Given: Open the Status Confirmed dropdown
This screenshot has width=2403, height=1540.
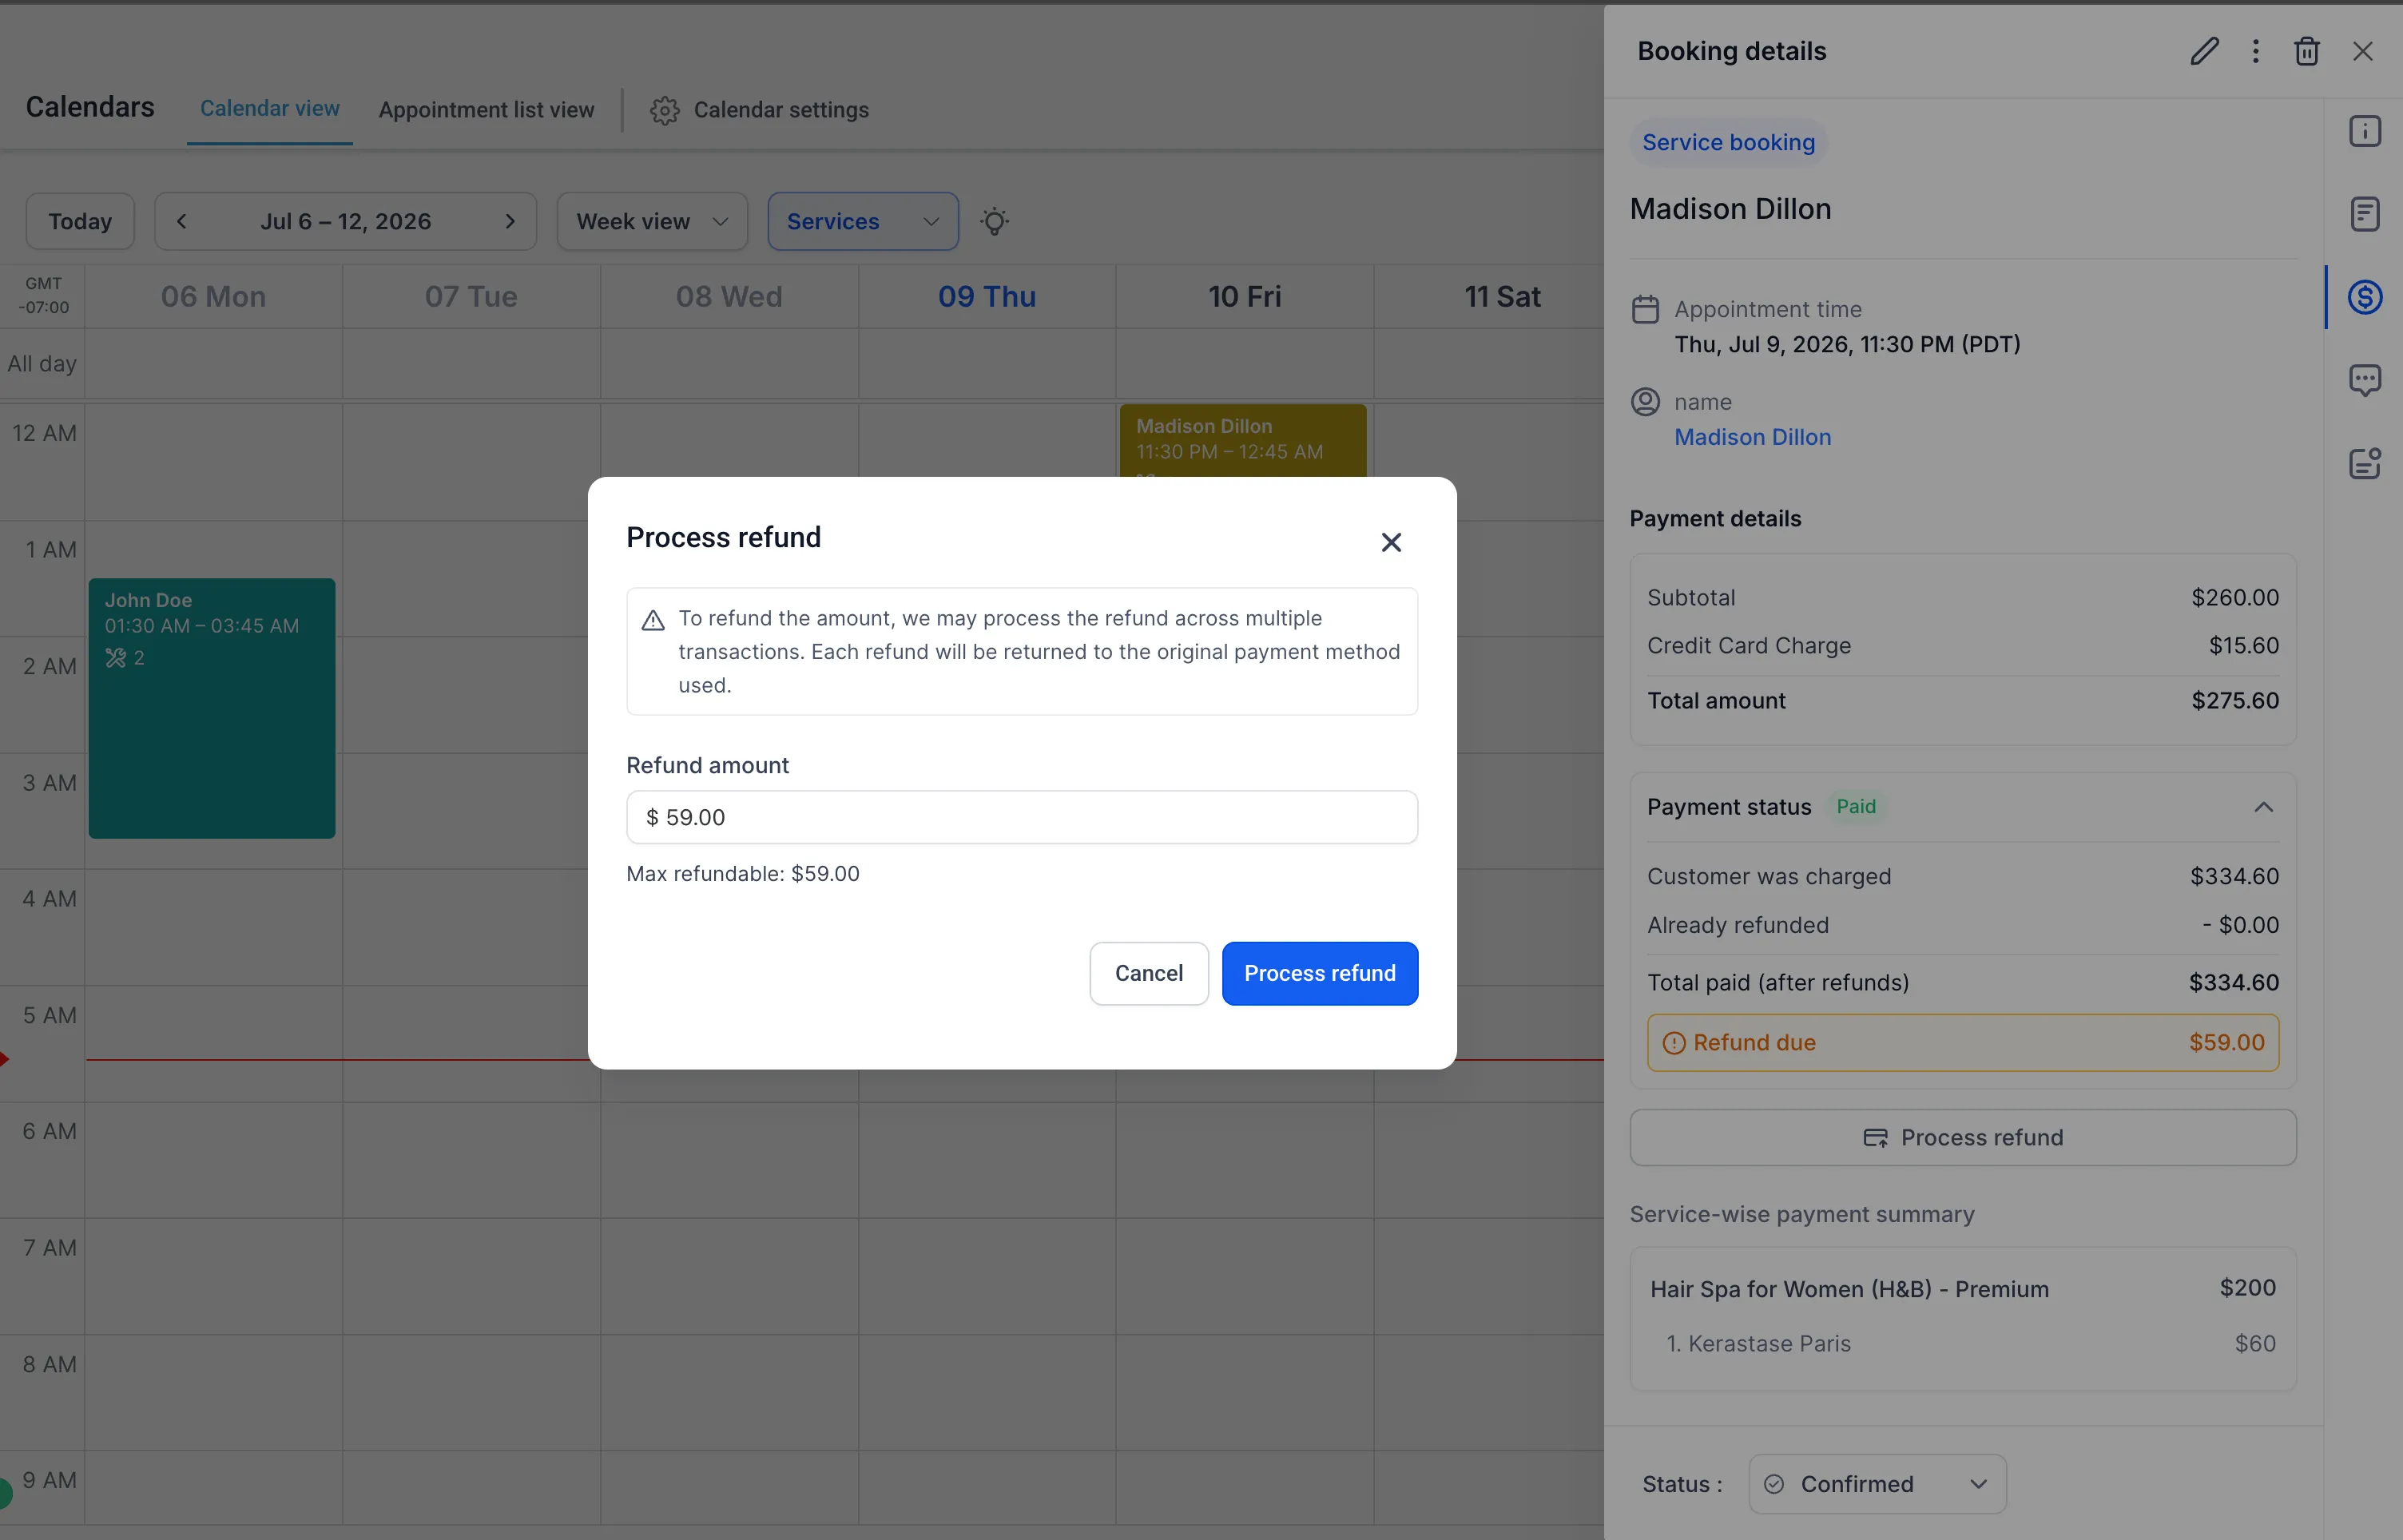Looking at the screenshot, I should (x=1877, y=1484).
